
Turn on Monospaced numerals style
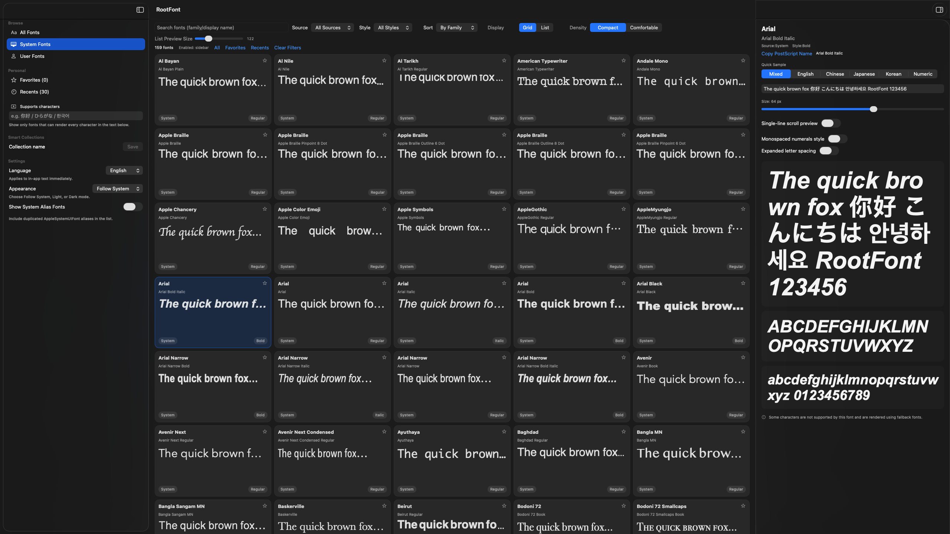point(837,139)
